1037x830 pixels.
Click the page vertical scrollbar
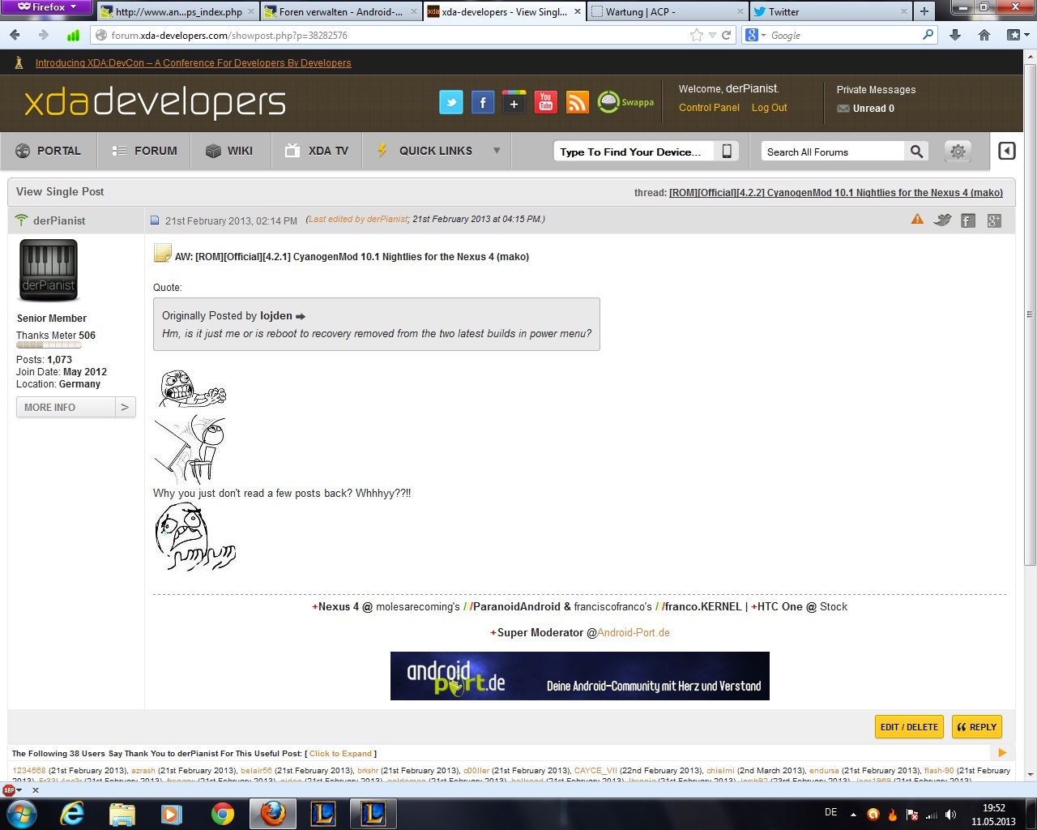[1030, 405]
